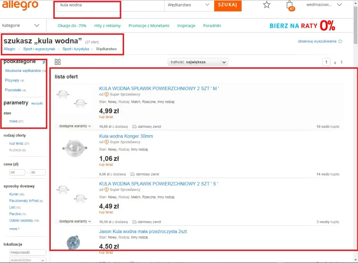Click wyczyść to clear parameters

click(x=37, y=103)
